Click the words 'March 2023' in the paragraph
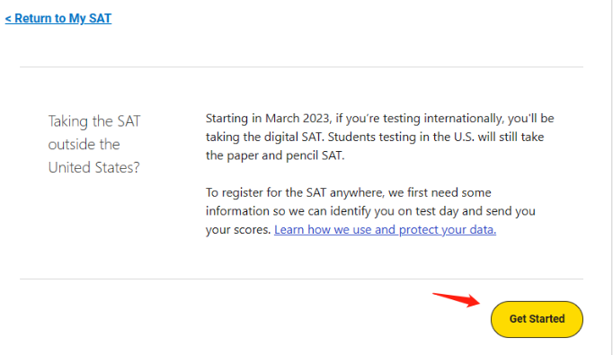Image resolution: width=613 pixels, height=355 pixels. pos(298,118)
